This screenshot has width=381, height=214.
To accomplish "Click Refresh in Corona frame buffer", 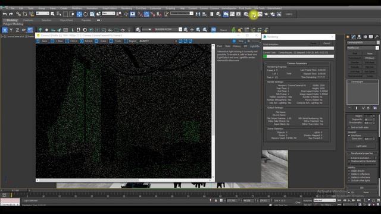I will point(86,41).
